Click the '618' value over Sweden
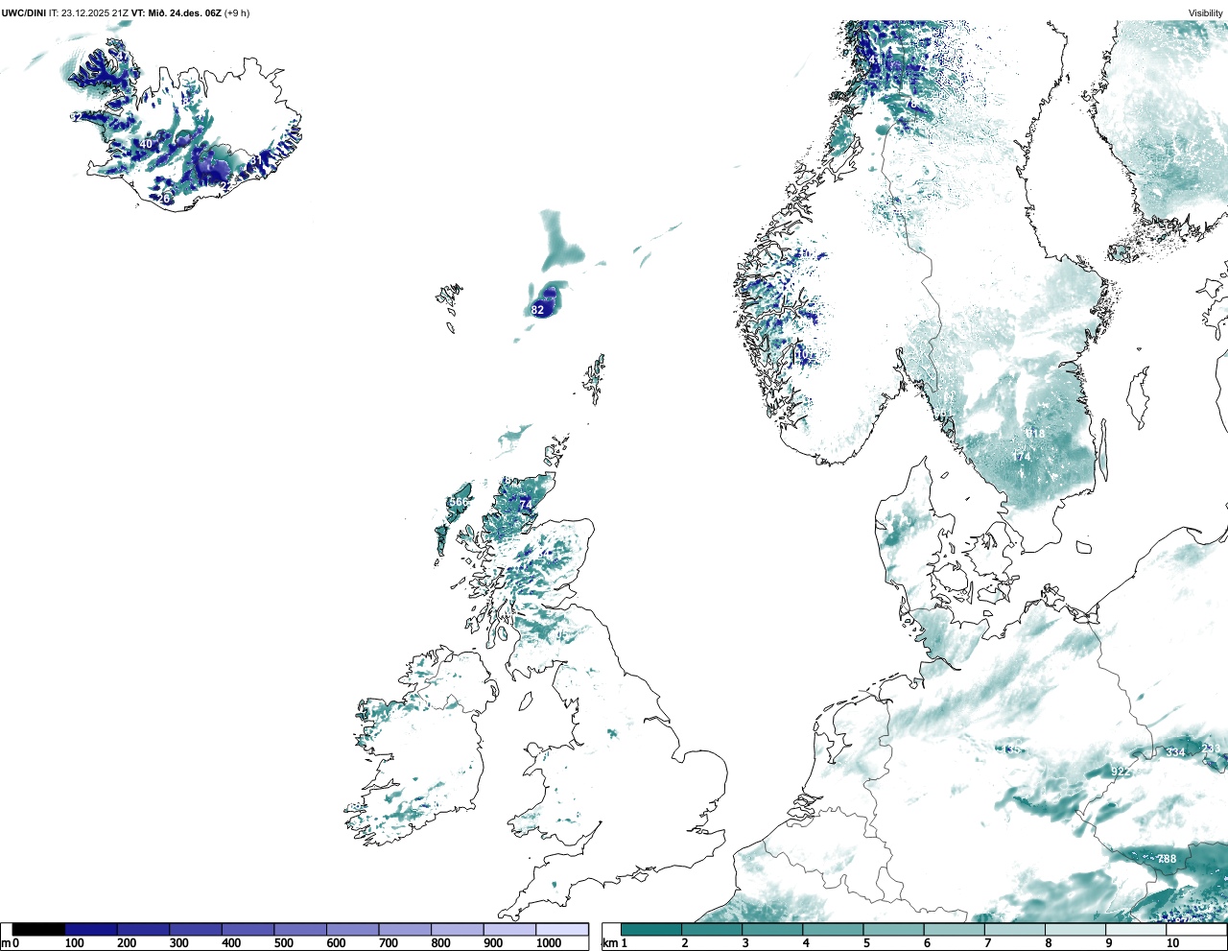1228x951 pixels. [x=1036, y=434]
